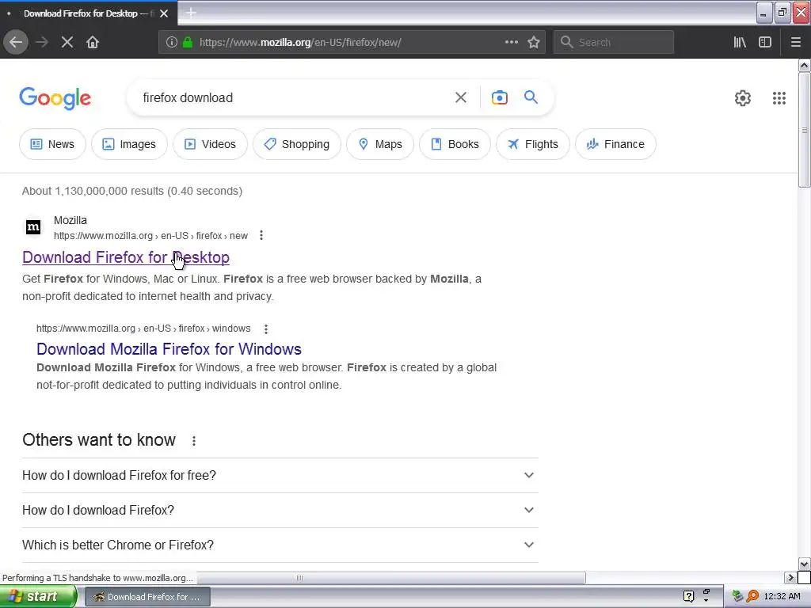Click the help icon in the system tray
The width and height of the screenshot is (811, 608).
coord(689,596)
